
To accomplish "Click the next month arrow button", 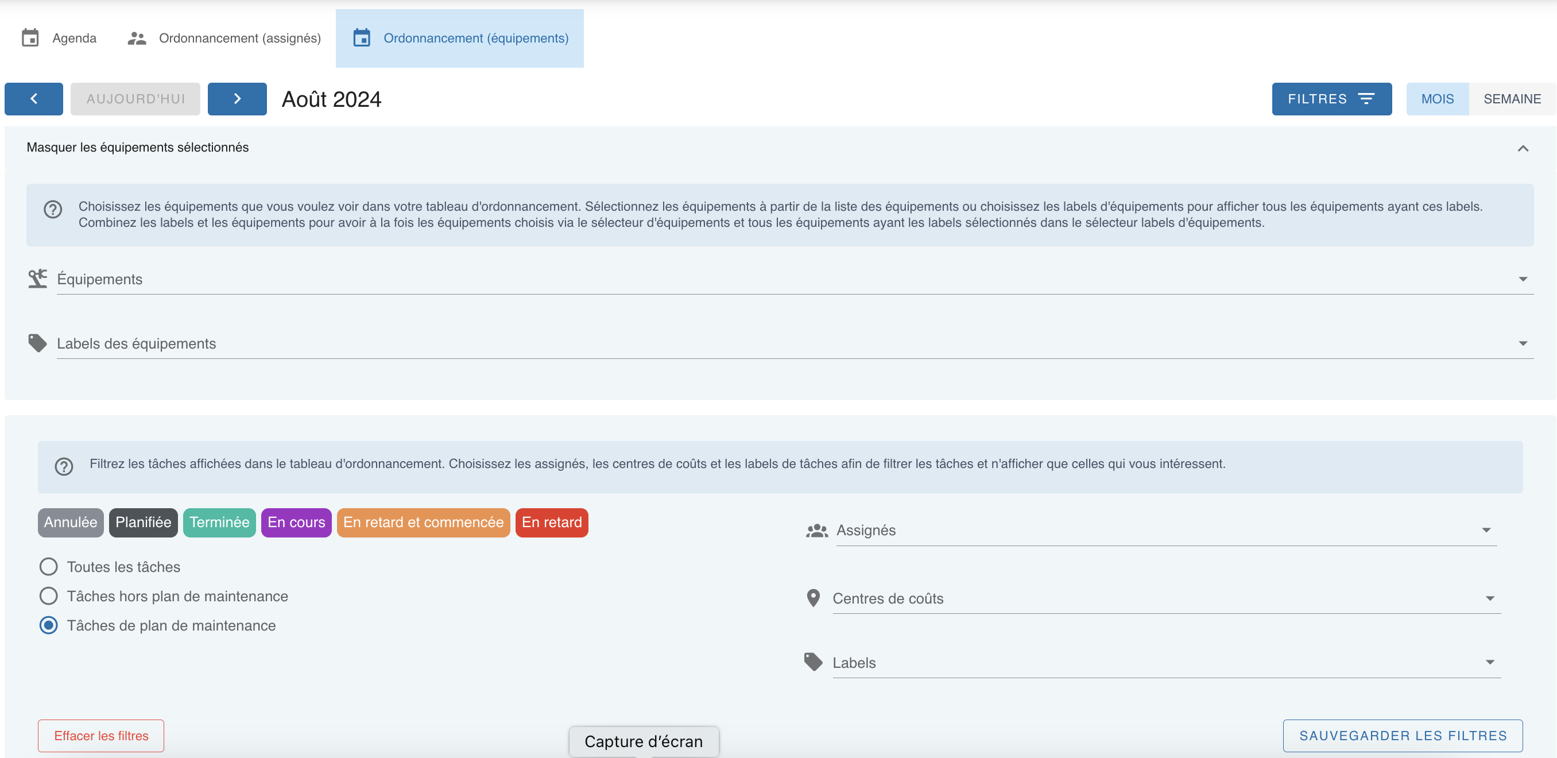I will [x=237, y=99].
